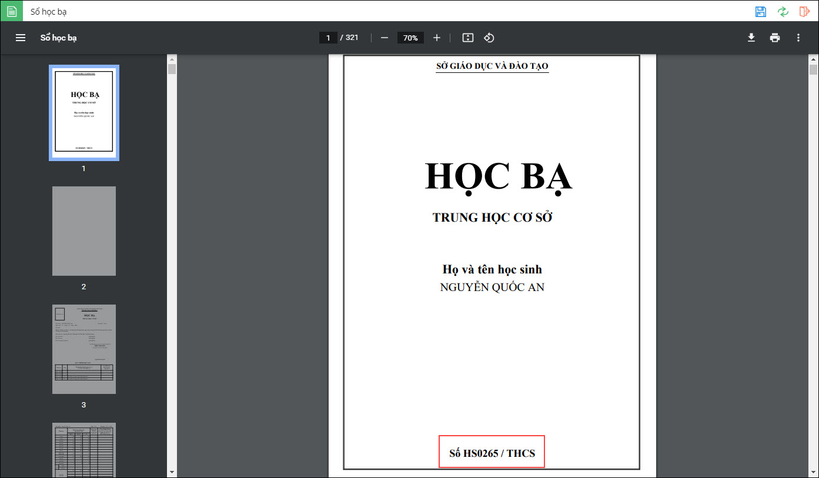This screenshot has width=819, height=478.
Task: Click the green refresh arrows icon
Action: pos(783,12)
